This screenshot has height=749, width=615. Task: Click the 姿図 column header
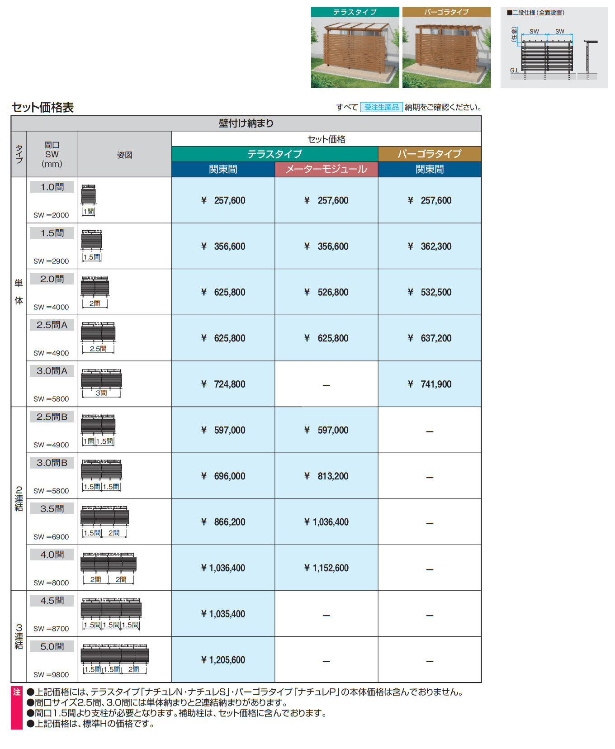tap(124, 155)
